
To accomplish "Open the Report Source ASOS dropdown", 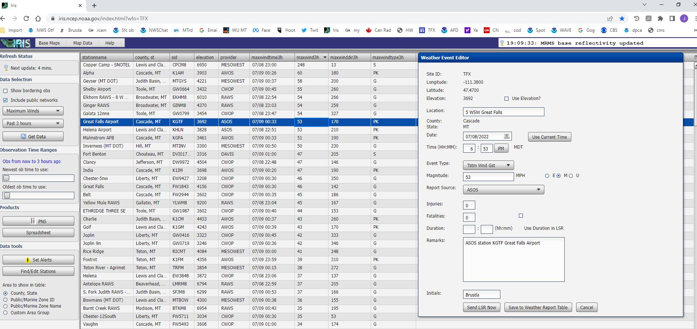I will (503, 190).
